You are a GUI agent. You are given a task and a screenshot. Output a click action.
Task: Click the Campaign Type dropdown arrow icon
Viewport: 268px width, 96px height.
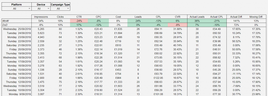pos(68,9)
